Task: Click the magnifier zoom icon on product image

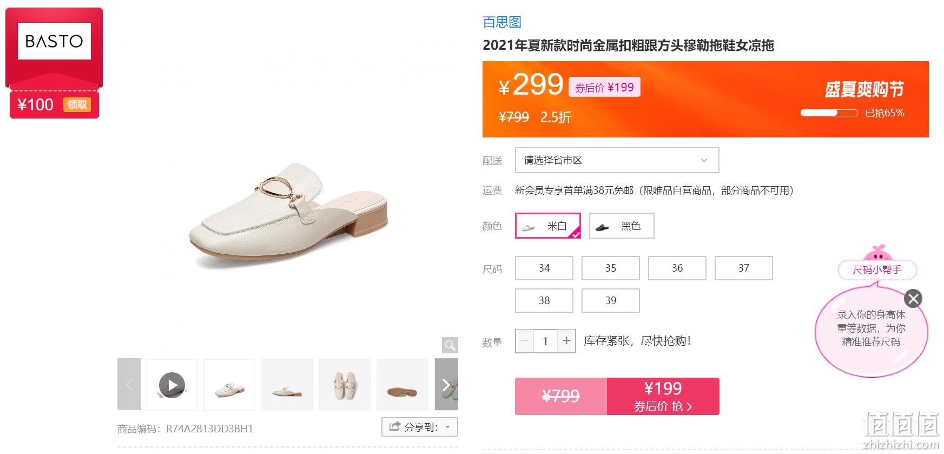Action: pos(450,345)
